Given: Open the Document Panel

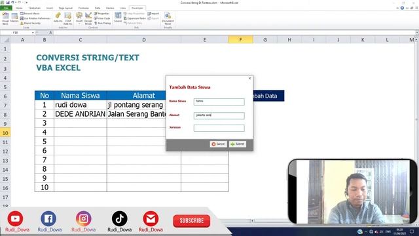Looking at the screenshot, I should [x=168, y=18].
